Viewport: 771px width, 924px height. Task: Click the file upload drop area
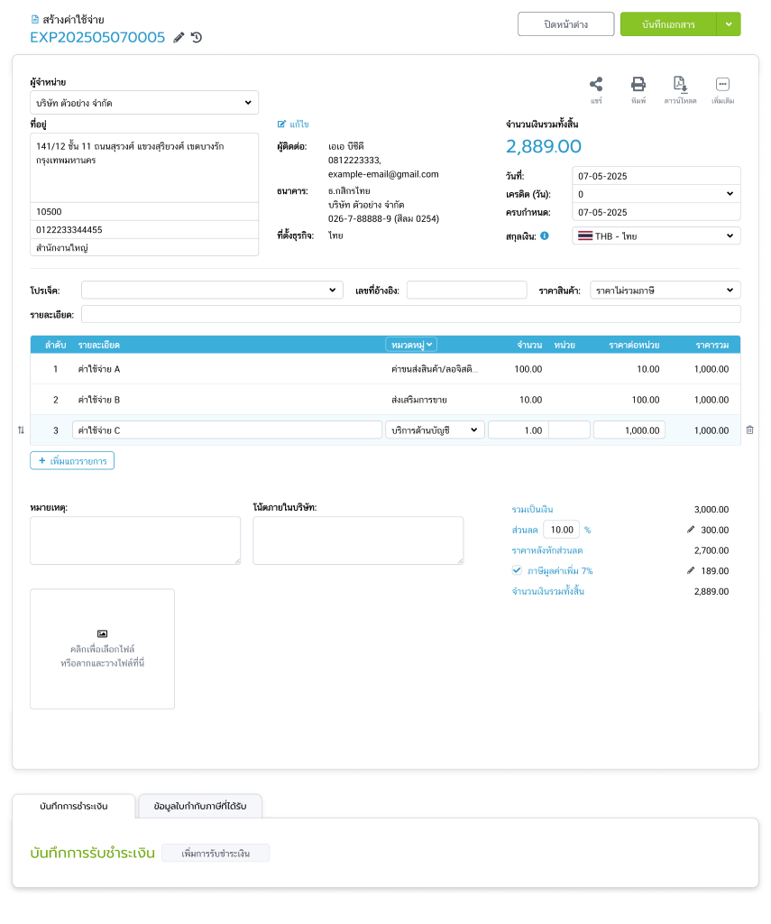coord(102,649)
